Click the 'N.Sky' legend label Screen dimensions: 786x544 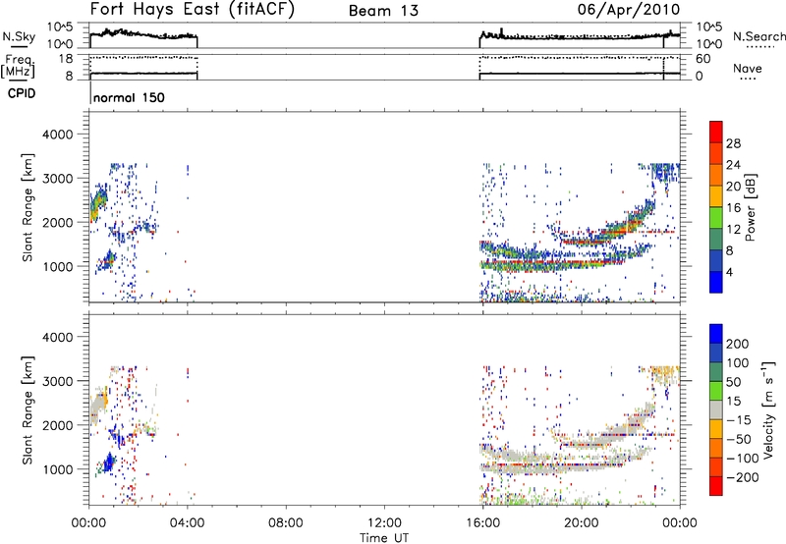click(19, 36)
